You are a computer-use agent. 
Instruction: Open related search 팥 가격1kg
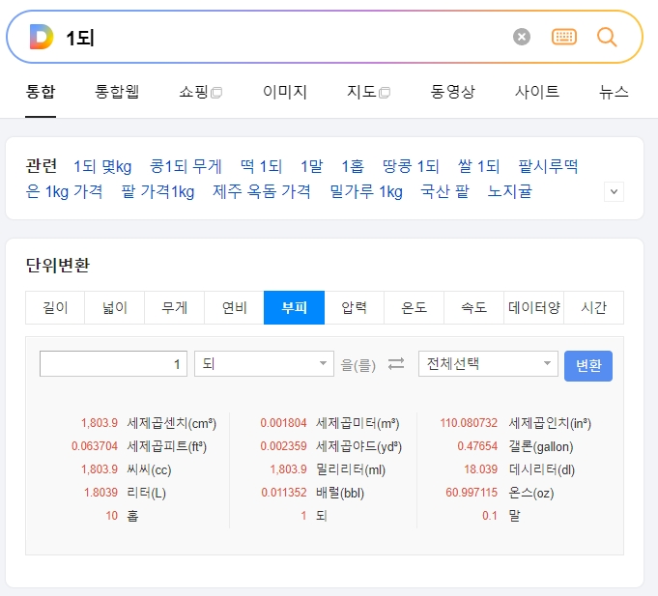point(157,191)
